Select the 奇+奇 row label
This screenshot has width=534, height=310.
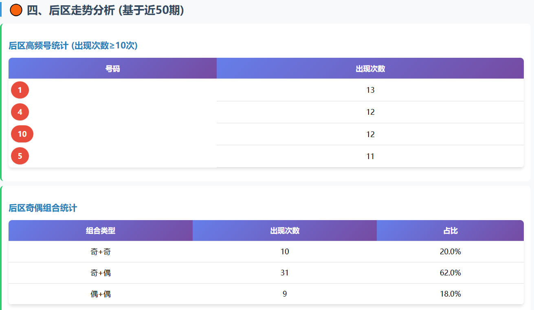pyautogui.click(x=101, y=252)
